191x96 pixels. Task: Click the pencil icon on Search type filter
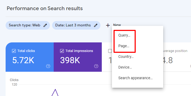pos(45,25)
